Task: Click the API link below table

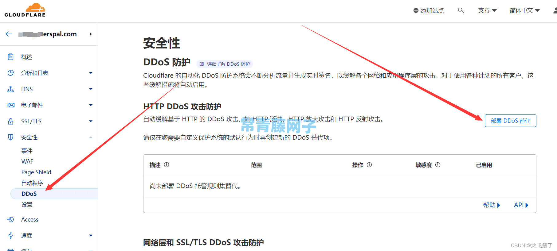Action: [521, 205]
